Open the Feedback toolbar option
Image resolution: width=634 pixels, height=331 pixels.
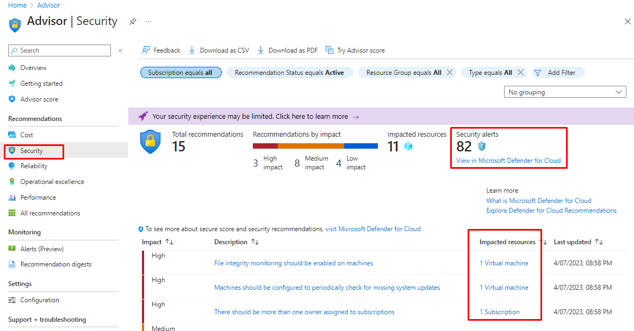(161, 50)
